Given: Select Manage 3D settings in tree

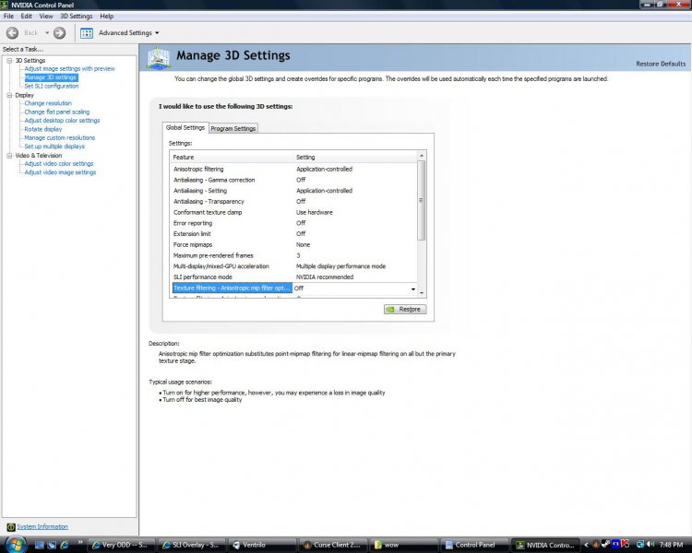Looking at the screenshot, I should [x=51, y=77].
